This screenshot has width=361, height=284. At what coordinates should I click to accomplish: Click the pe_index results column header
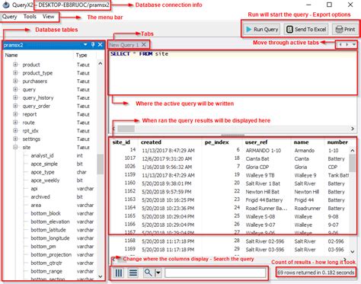[217, 142]
